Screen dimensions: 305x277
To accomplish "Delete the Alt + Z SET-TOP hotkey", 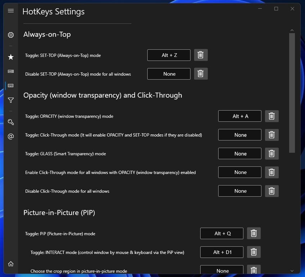I will click(201, 55).
